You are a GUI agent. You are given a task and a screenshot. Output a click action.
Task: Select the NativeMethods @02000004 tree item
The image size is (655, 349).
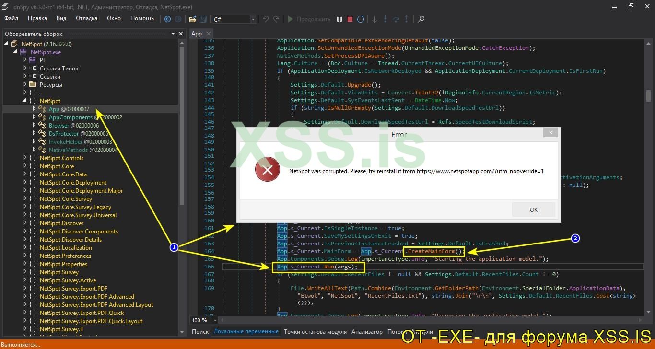click(82, 150)
